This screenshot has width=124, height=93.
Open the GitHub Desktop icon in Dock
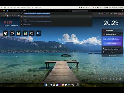pyautogui.click(x=59, y=85)
